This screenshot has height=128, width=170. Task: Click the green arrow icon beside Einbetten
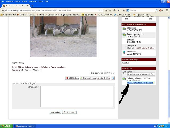click(x=124, y=79)
